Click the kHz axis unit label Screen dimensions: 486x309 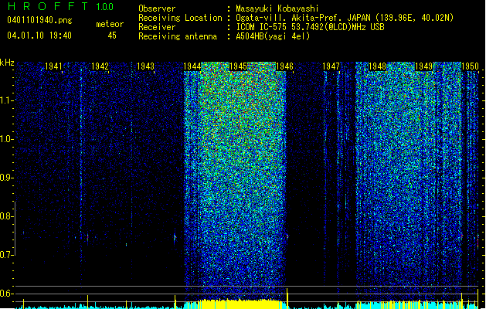pyautogui.click(x=7, y=63)
